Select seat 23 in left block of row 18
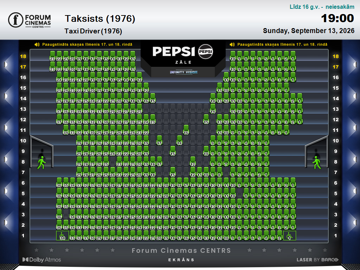This screenshot has width=360, height=270. coord(52,56)
